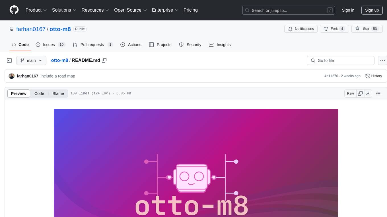387x217 pixels.
Task: Select the Code view toggle
Action: (x=39, y=93)
